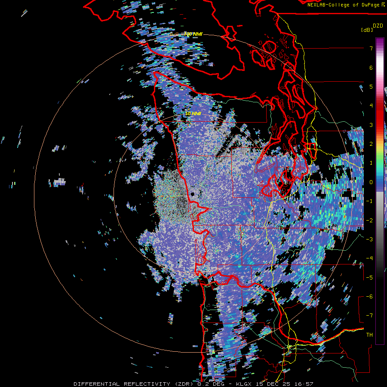The height and width of the screenshot is (387, 387).
Task: Click the 2 value on color scale
Action: click(371, 144)
